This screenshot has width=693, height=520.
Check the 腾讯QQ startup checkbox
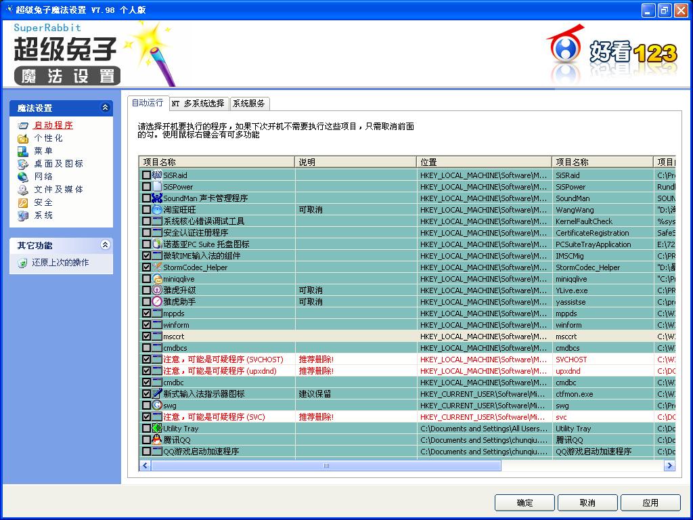[x=146, y=439]
